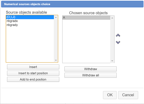The width and height of the screenshot is (144, 104).
Task: Move chosen object up with chevron icon
Action: coord(118,35)
